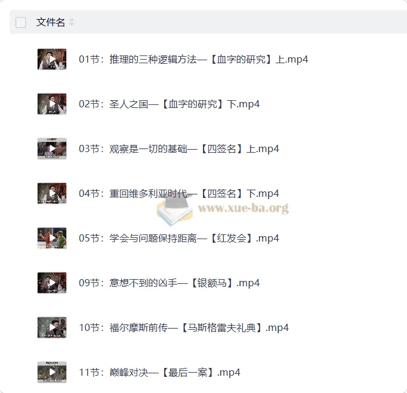The image size is (407, 393).
Task: Open file 11节：巅峰对决【最后一案】.mp4
Action: [159, 372]
